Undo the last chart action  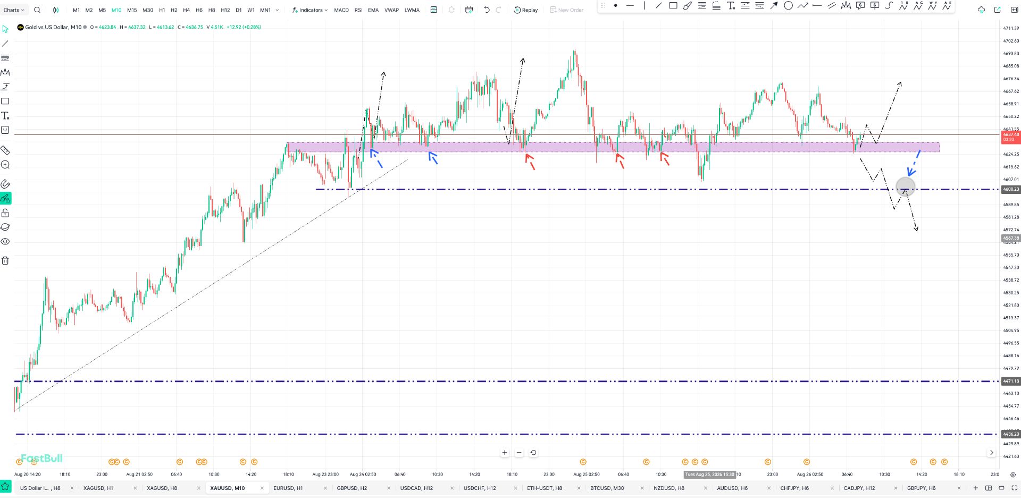[x=487, y=10]
